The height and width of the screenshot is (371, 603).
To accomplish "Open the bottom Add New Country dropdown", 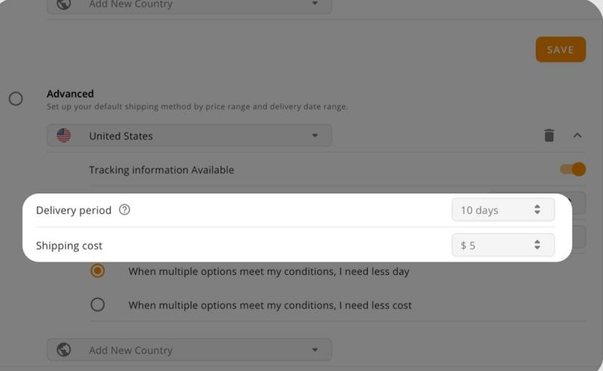I will pos(189,350).
